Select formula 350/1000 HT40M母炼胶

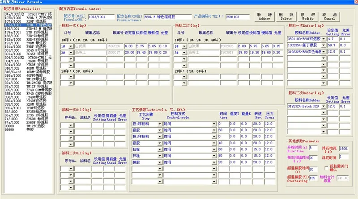click(28, 97)
